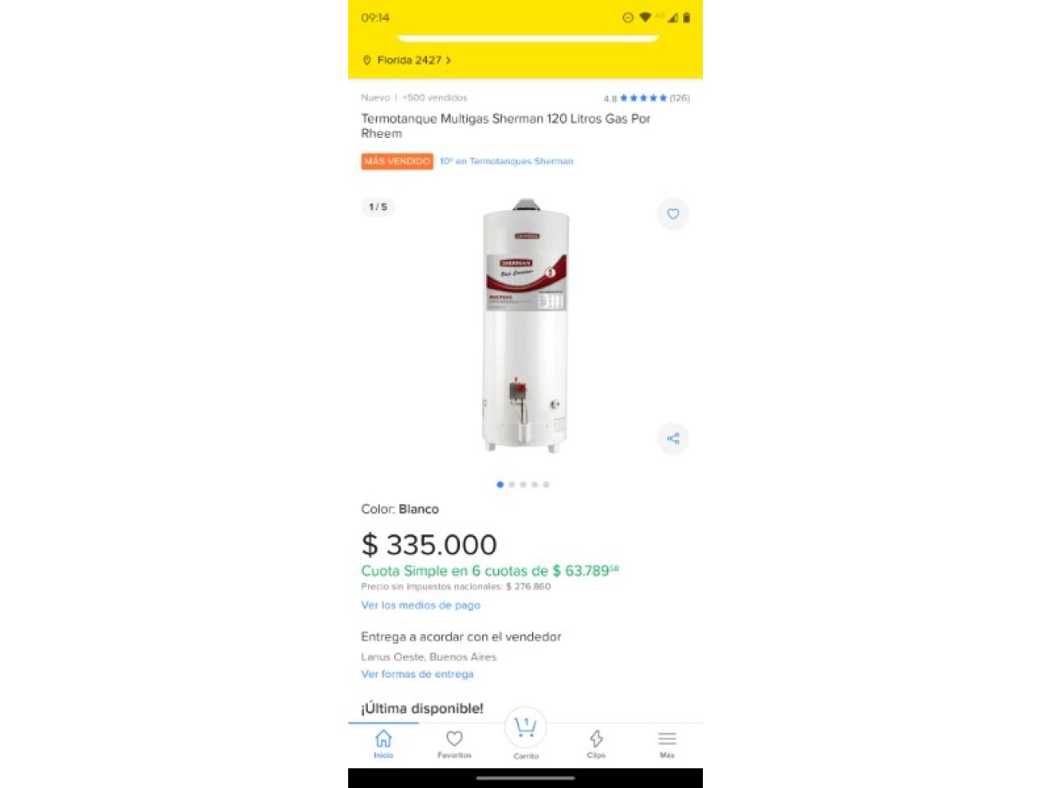Screen dimensions: 1051x788
Task: Select the second image carousel dot
Action: pyautogui.click(x=512, y=484)
